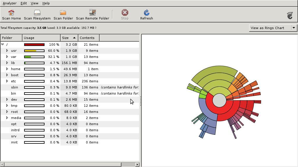
Task: Expand the etc folder
Action: point(7,81)
